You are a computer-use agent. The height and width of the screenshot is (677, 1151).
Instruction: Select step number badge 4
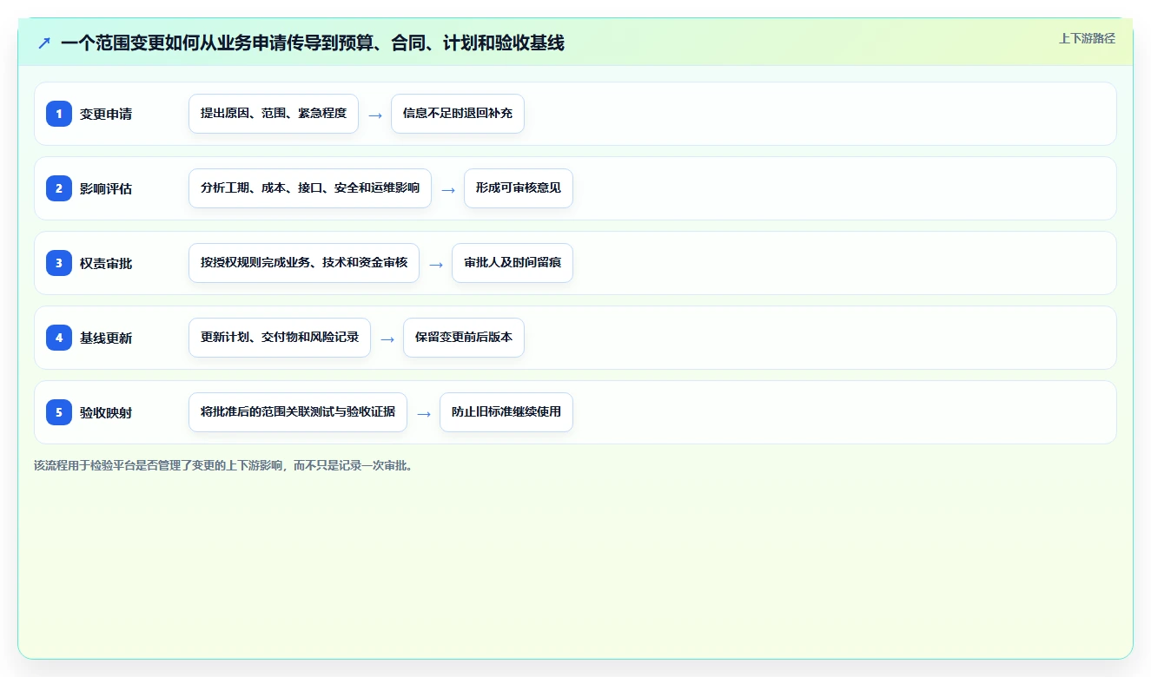coord(59,338)
